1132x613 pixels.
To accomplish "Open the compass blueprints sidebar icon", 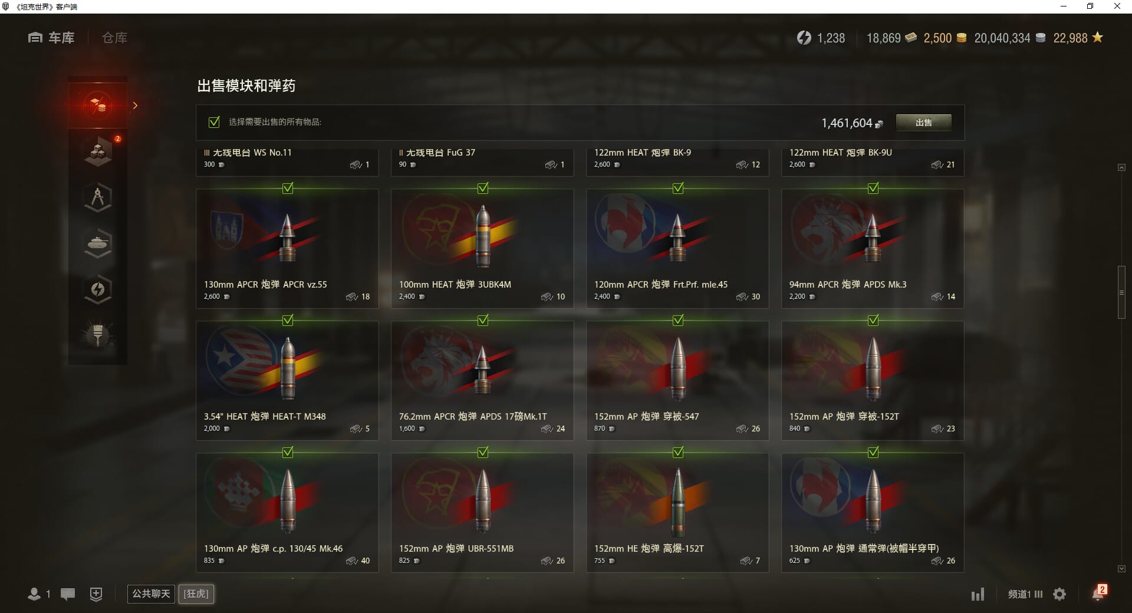I will click(x=98, y=197).
